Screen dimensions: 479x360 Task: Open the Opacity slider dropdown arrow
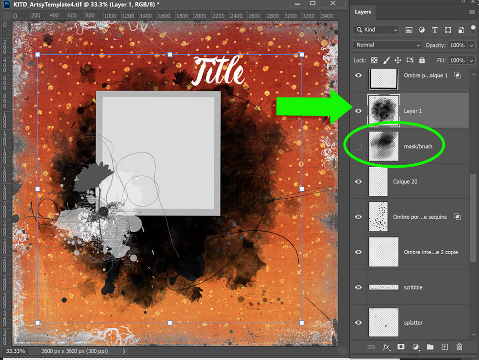[472, 45]
